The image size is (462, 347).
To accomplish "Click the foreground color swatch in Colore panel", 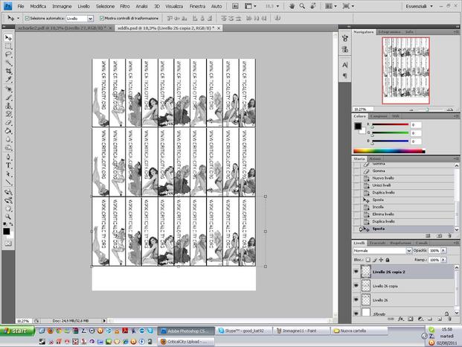I will coord(358,126).
